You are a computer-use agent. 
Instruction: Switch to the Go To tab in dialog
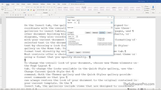coord(78,20)
